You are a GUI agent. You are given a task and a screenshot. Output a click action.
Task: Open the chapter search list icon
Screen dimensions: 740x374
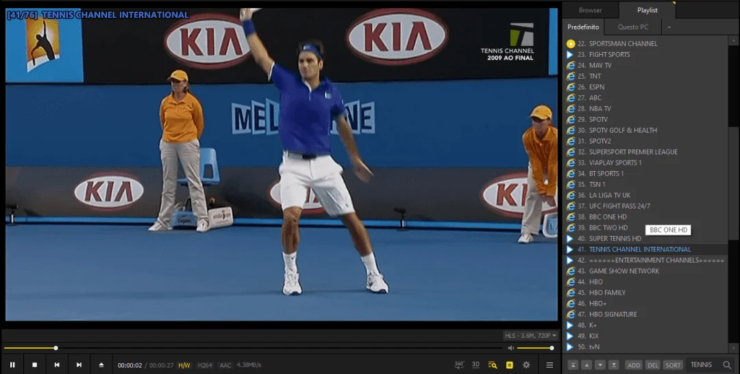tap(493, 364)
